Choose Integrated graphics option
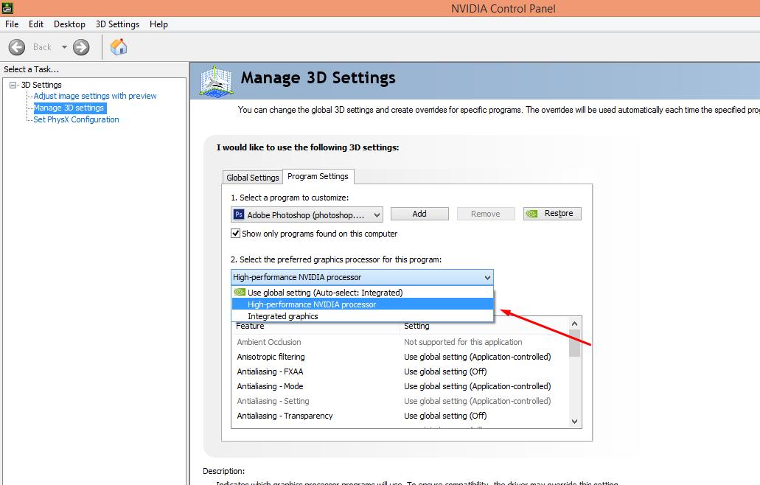This screenshot has height=485, width=760. pos(363,316)
